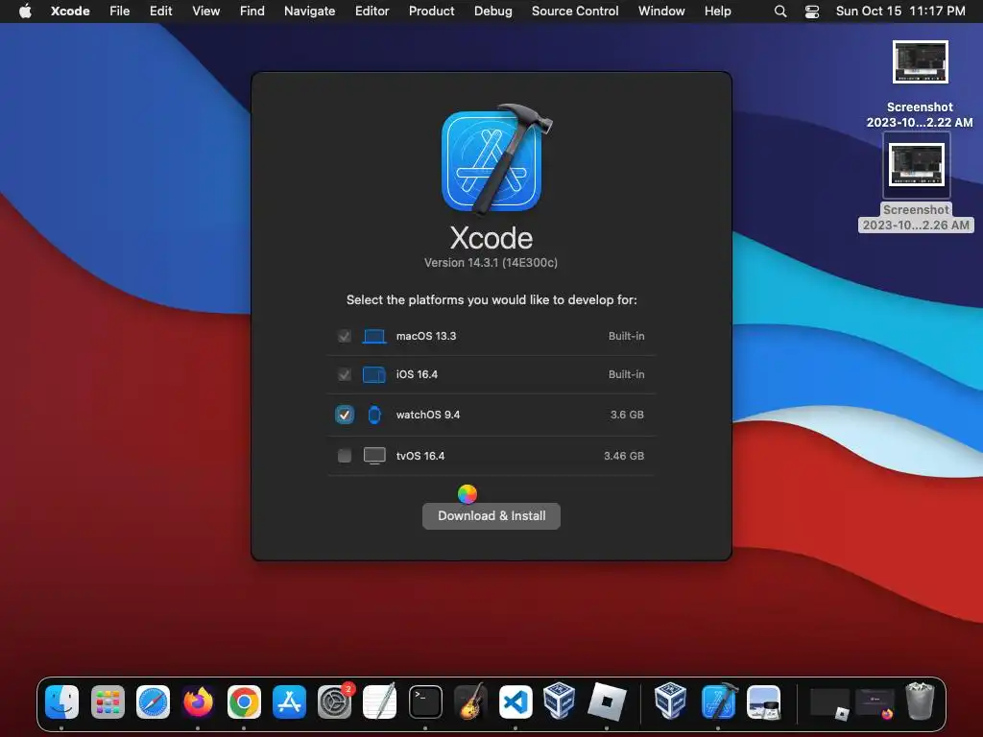
Task: Open Visual Studio Code from the Dock
Action: pos(515,701)
